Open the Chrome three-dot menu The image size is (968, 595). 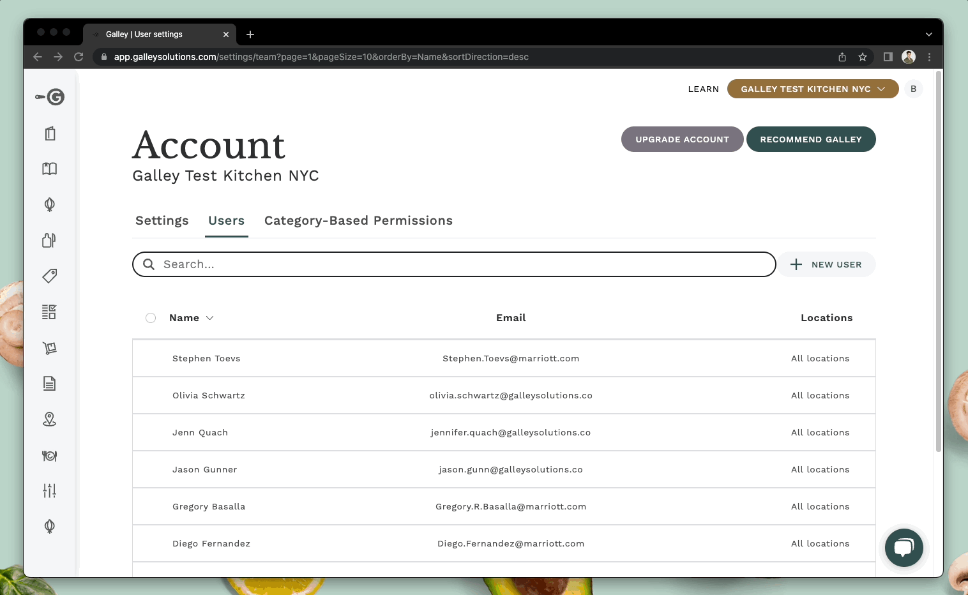point(929,57)
